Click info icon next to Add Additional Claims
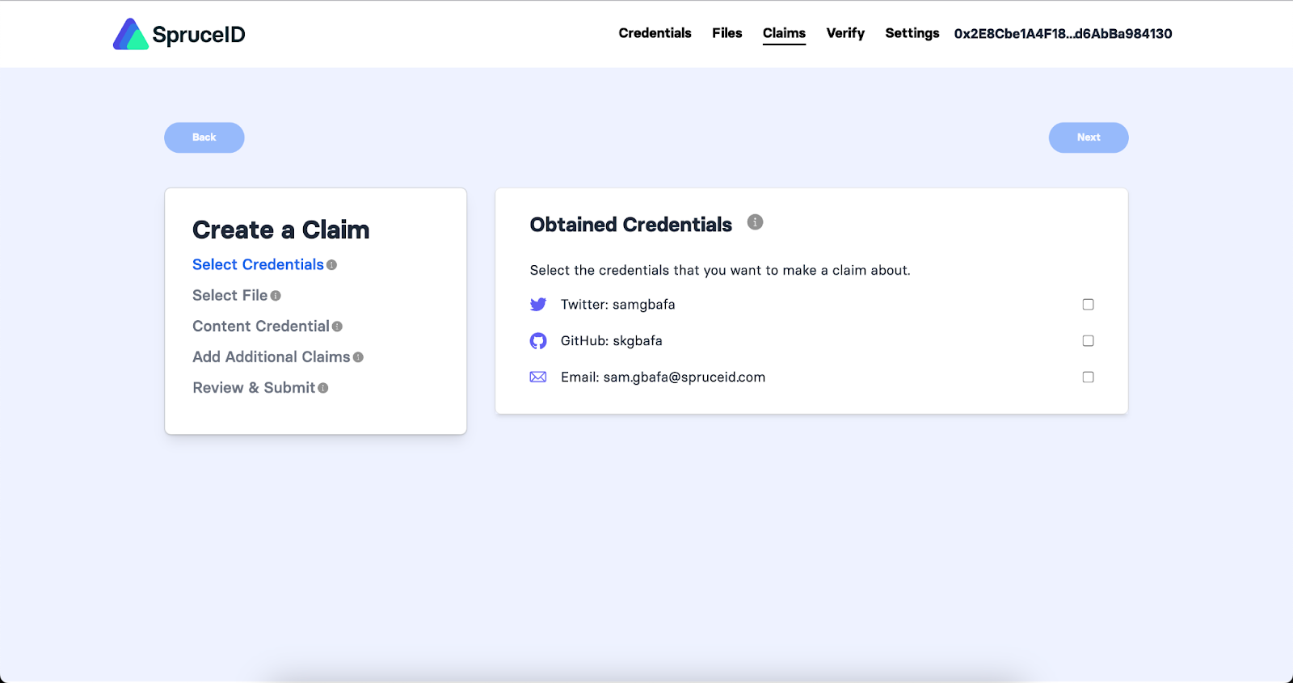Viewport: 1293px width, 683px height. coord(358,357)
